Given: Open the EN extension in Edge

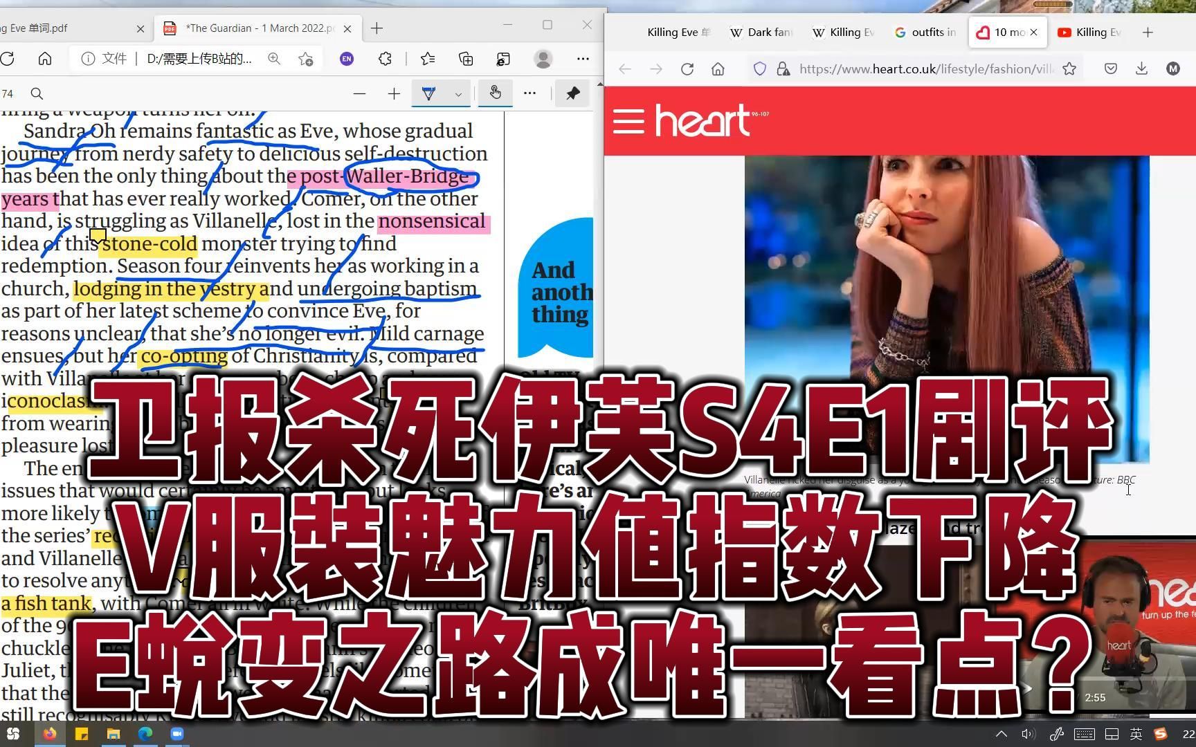Looking at the screenshot, I should 347,59.
